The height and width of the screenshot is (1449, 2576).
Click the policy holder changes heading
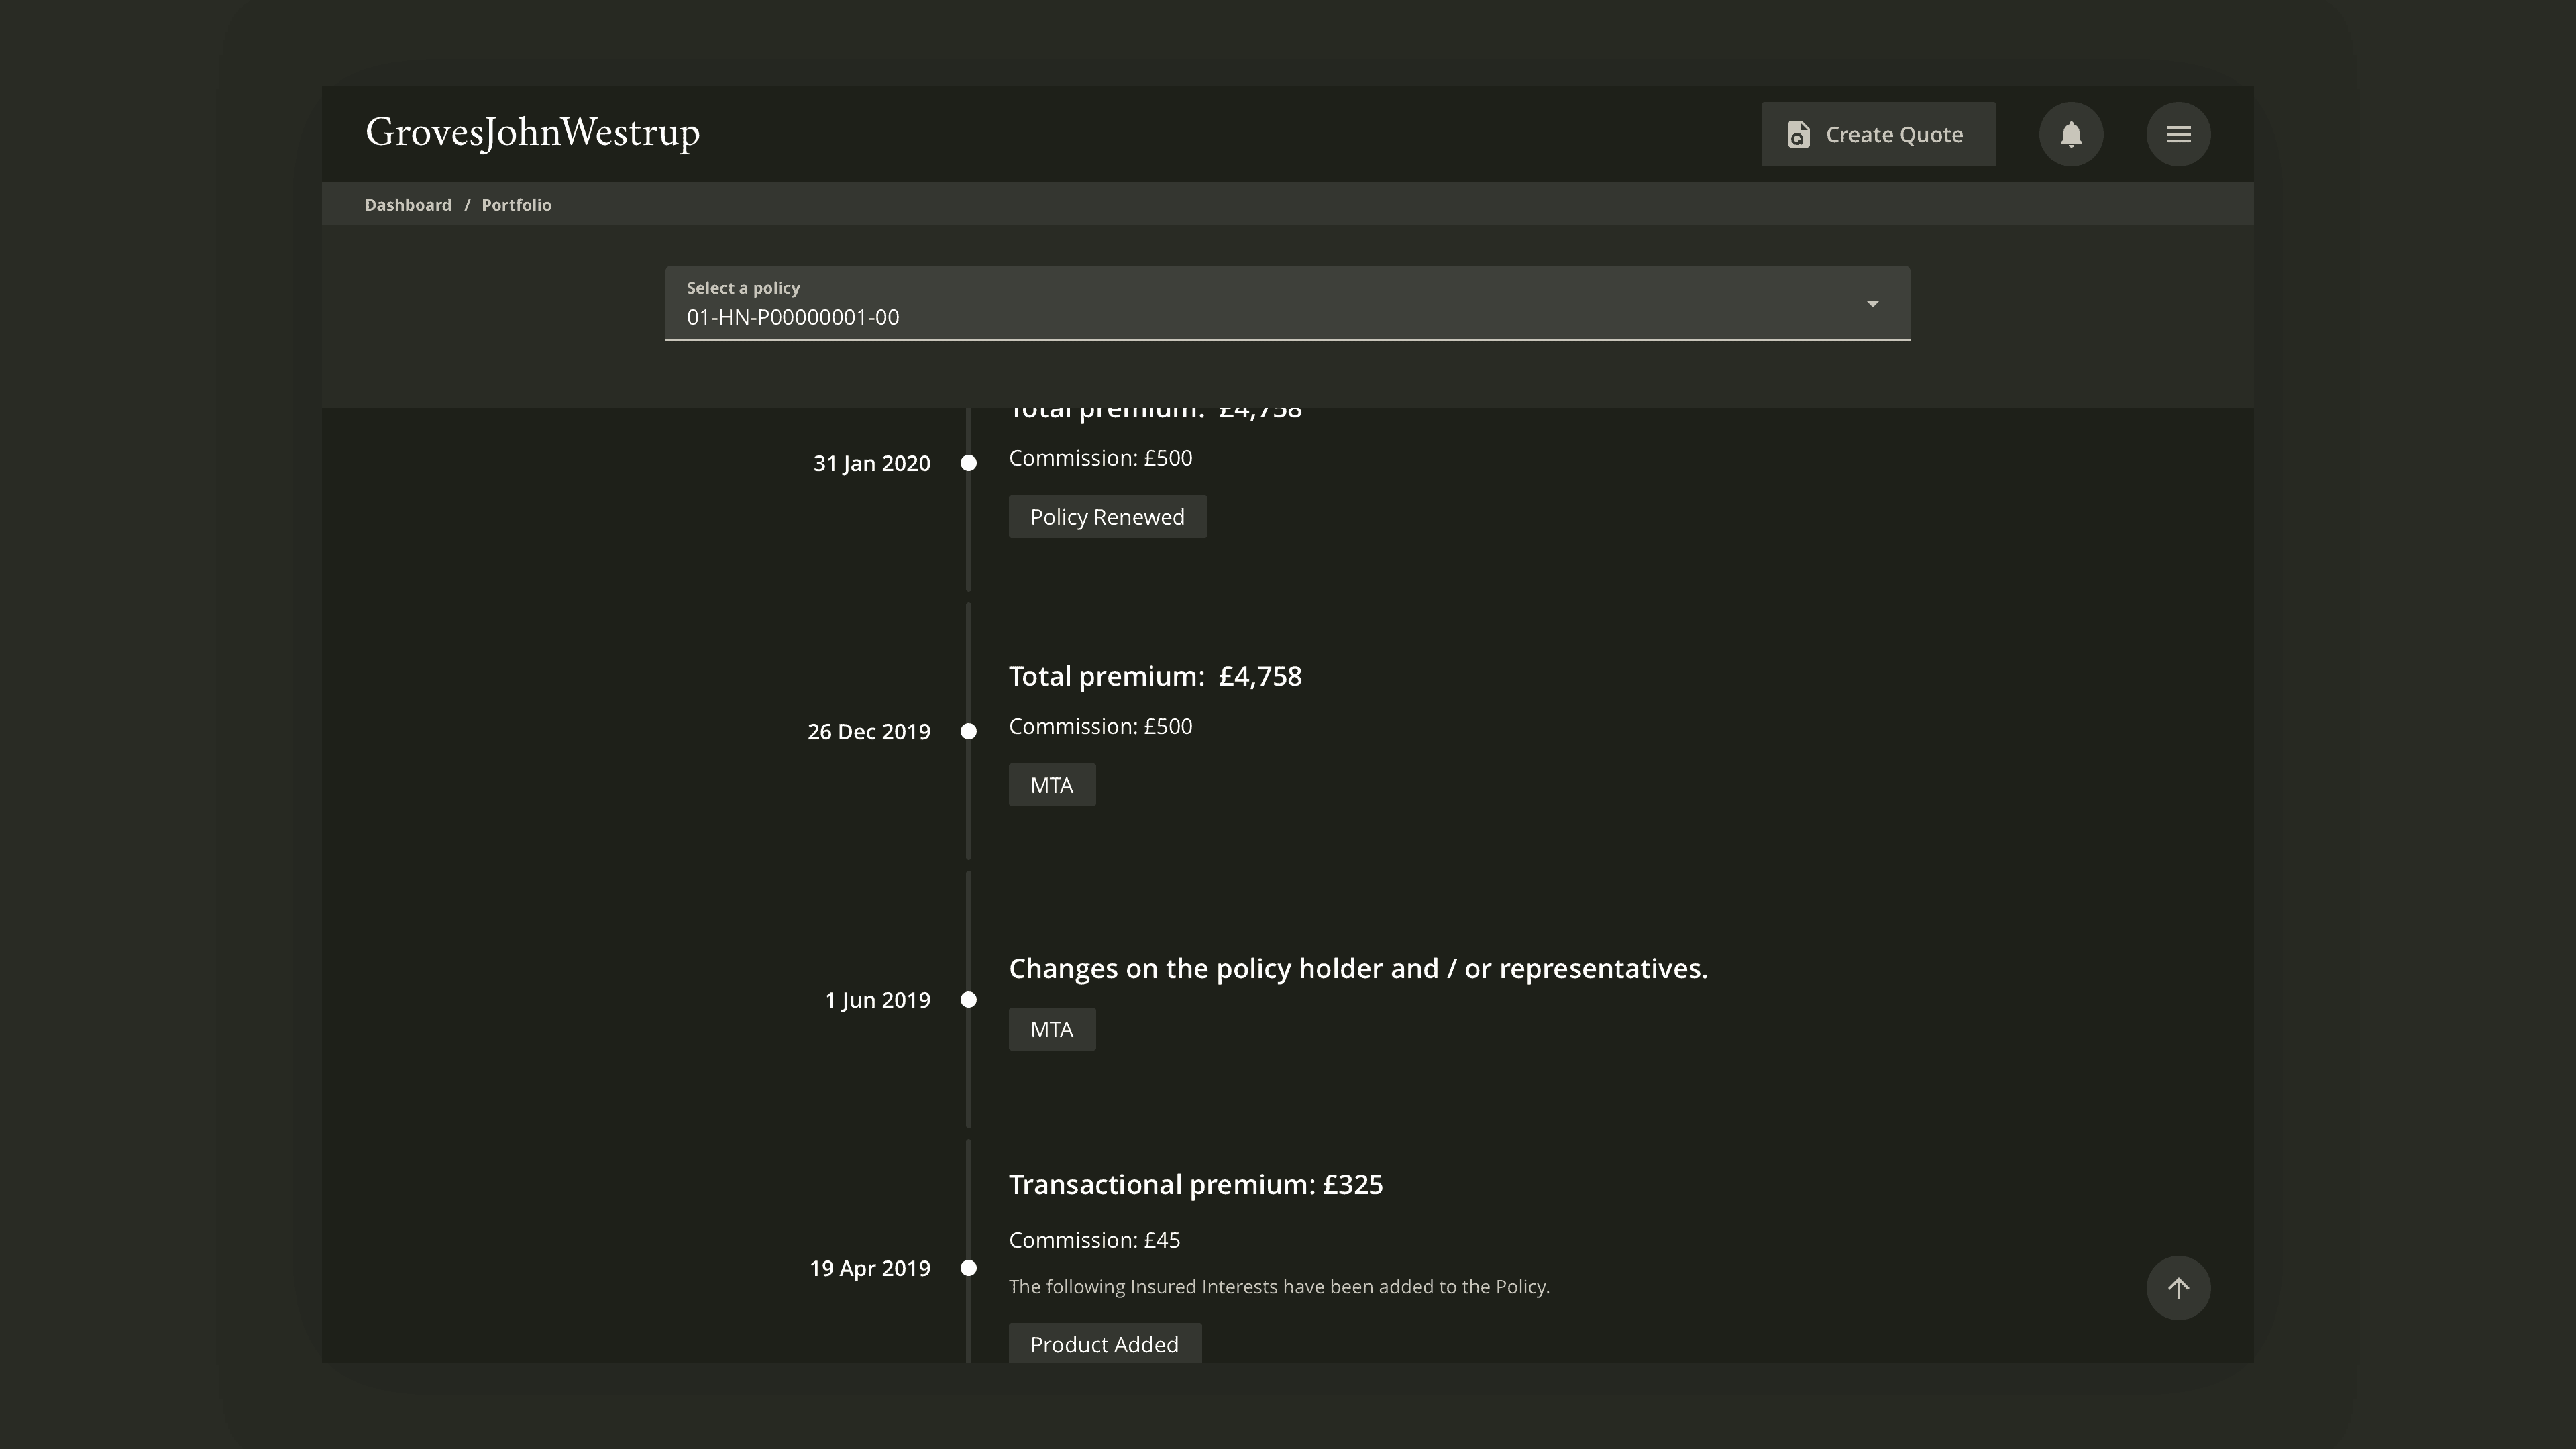click(1358, 969)
